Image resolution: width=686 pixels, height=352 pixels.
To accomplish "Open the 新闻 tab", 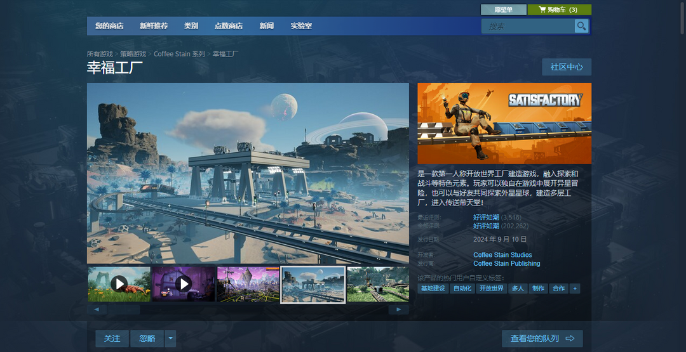I will coord(266,26).
